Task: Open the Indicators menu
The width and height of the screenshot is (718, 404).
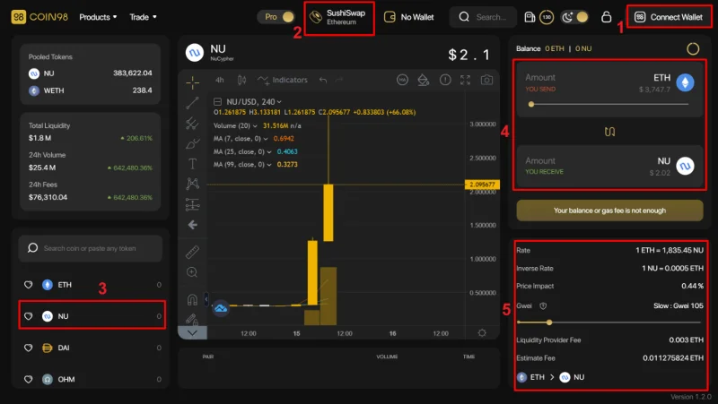Action: (283, 80)
